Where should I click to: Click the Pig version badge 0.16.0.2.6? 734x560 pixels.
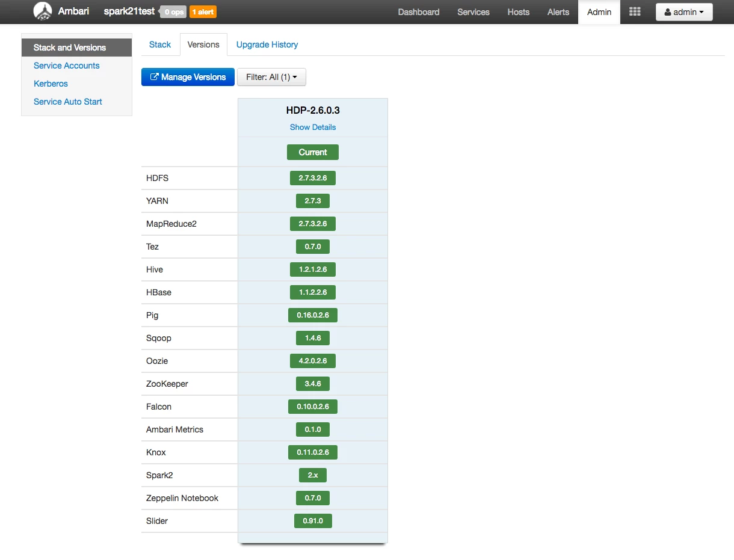tap(313, 315)
